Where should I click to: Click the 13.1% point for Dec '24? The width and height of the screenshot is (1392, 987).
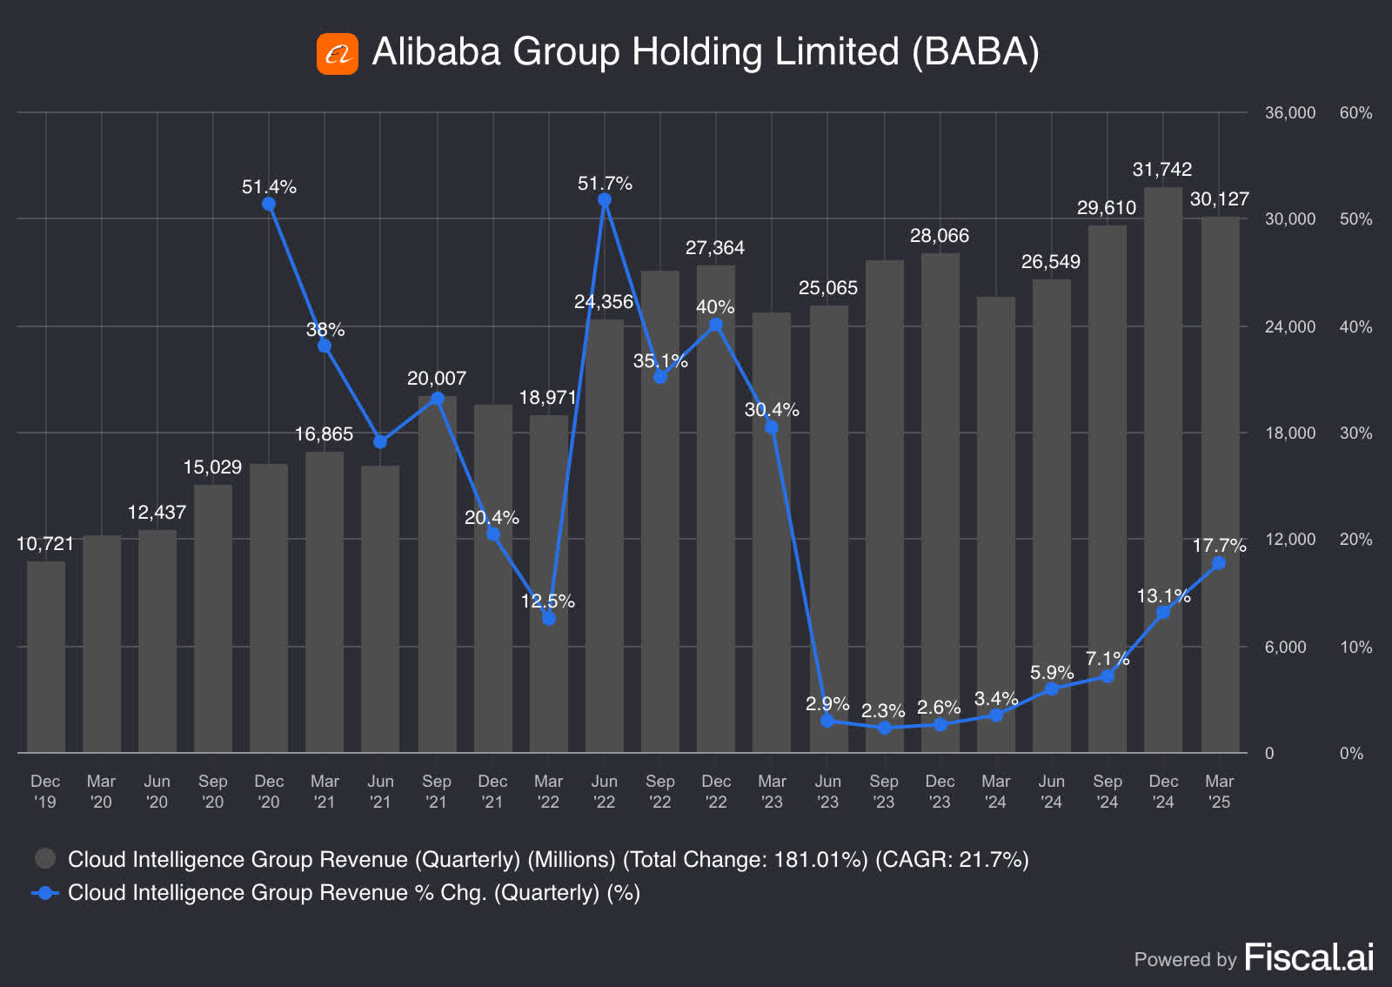(x=1163, y=613)
